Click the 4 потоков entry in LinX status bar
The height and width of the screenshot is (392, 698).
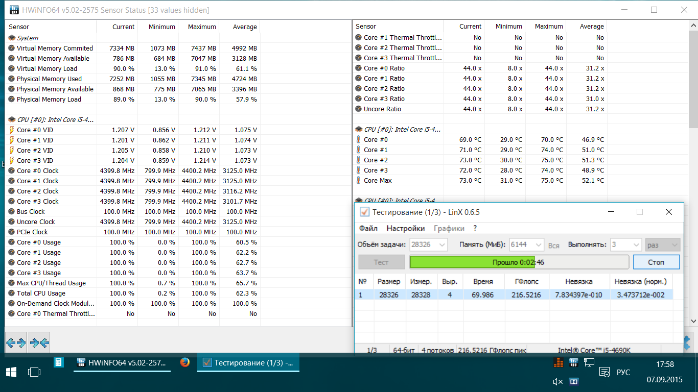point(437,350)
